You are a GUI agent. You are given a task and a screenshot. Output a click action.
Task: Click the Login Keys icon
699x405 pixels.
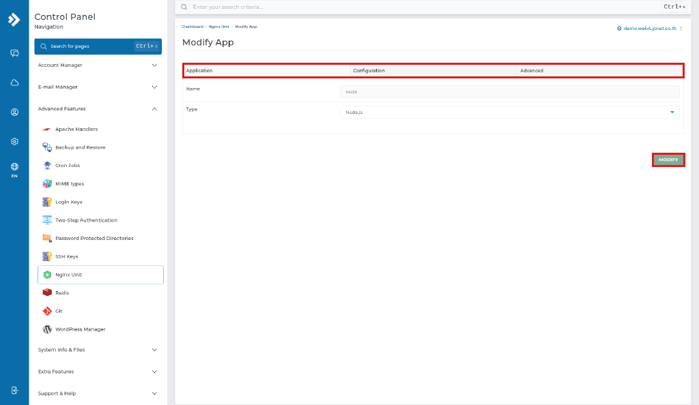[x=47, y=202]
